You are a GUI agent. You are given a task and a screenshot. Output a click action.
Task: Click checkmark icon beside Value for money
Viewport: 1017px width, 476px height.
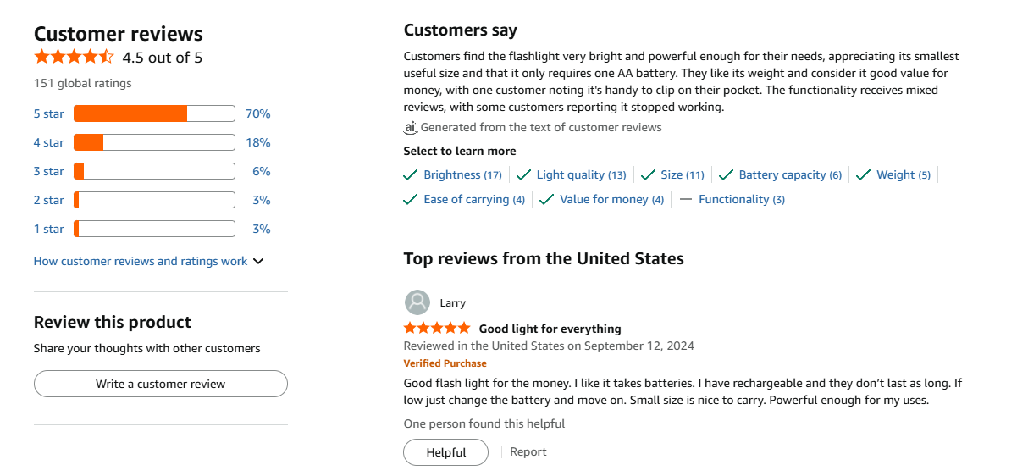(547, 200)
